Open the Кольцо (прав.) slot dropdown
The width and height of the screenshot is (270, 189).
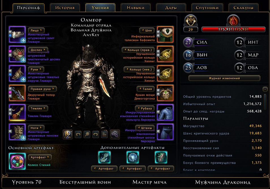pos(138,50)
